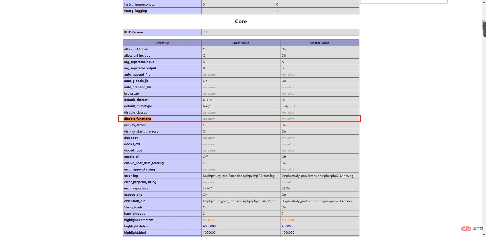
Task: Click the "auto_globals_jit" directive name
Action: (x=136, y=81)
